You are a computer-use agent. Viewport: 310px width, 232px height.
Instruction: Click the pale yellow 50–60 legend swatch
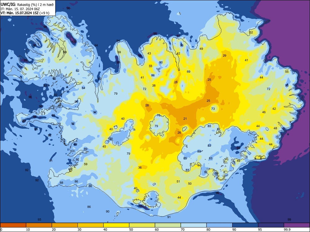click(142, 225)
